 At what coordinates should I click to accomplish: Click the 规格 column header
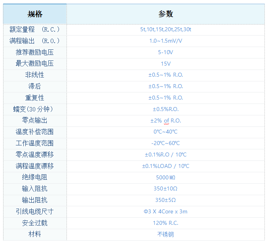[35, 14]
